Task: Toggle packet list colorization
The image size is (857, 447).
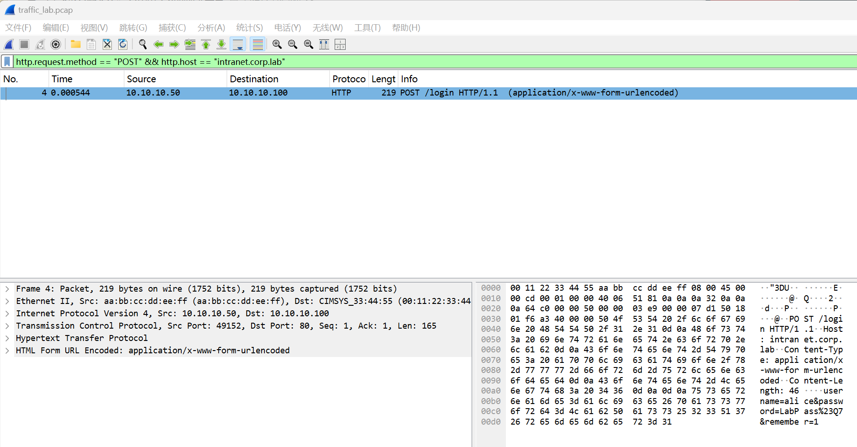Action: [x=258, y=44]
